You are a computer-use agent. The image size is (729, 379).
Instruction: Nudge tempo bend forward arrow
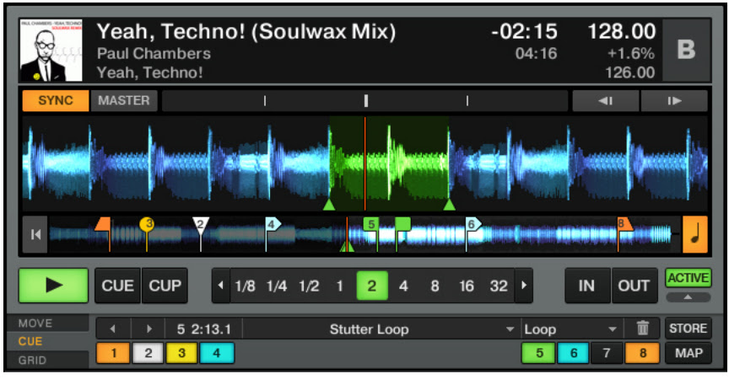click(x=674, y=101)
